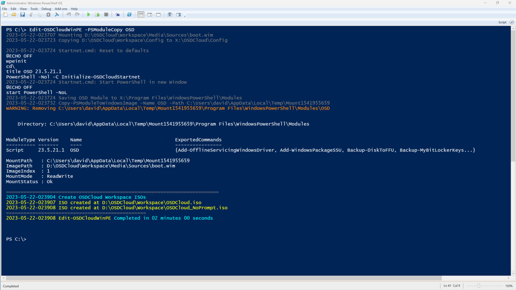Toggle Show Script Pane Right layout
Viewport: 516px width, 290px height.
pyautogui.click(x=150, y=15)
